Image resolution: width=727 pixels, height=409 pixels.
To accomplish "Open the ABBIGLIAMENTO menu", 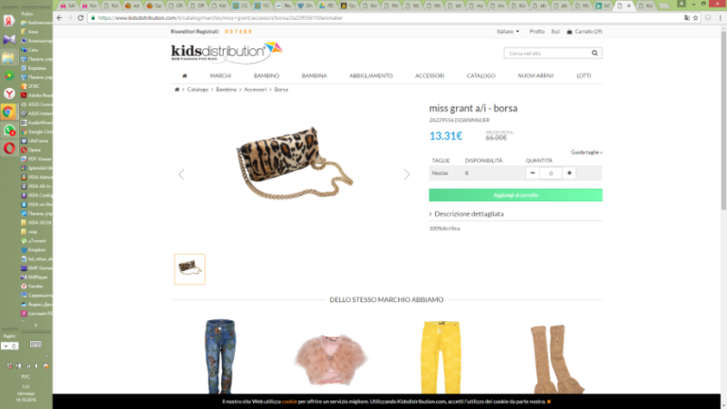I will (371, 76).
